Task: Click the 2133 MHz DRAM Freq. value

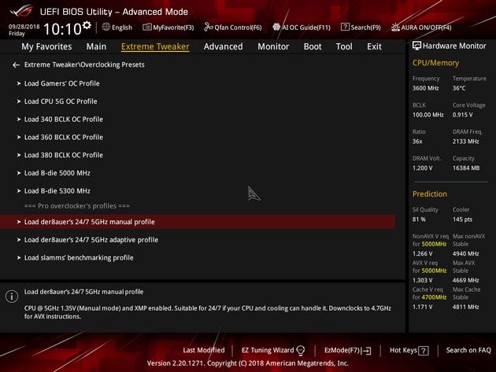Action: coord(465,142)
